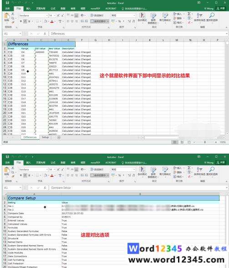
Task: Open number format dropdown in lower window
Action: [134, 170]
